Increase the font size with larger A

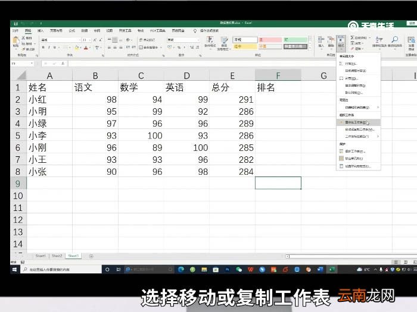click(x=95, y=40)
